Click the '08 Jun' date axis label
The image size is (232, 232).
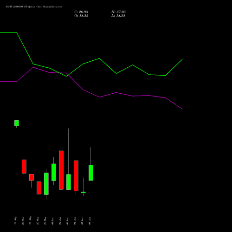click(90, 221)
